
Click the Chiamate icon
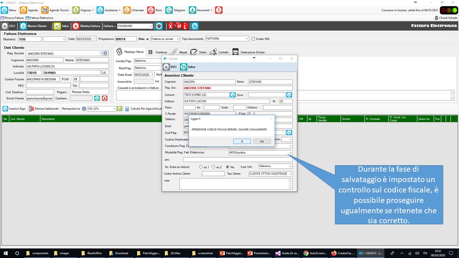[x=127, y=10]
